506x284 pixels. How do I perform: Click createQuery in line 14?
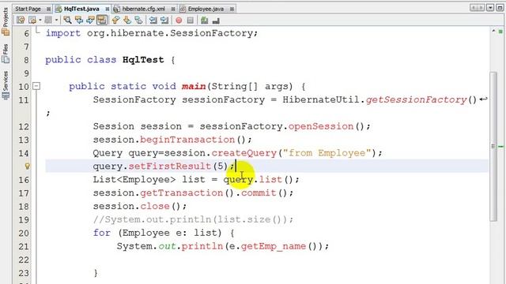coord(244,153)
